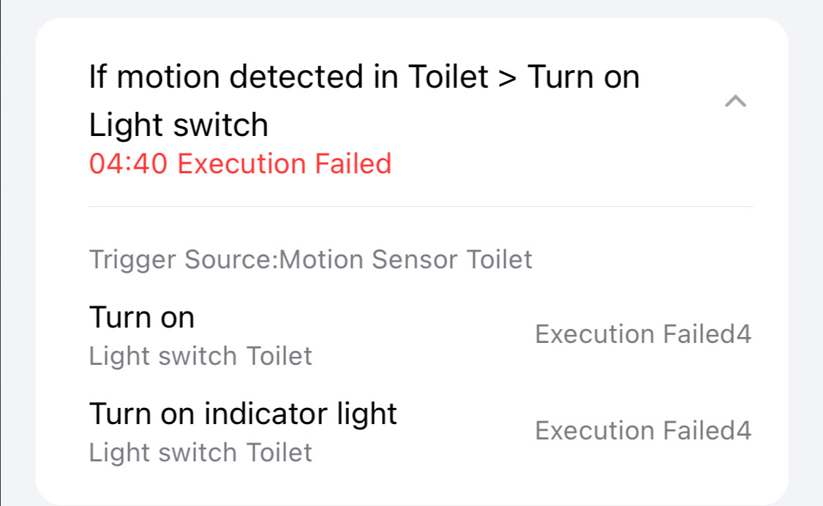Click the word "Toilet" in the automation title
This screenshot has width=823, height=506.
pyautogui.click(x=447, y=77)
